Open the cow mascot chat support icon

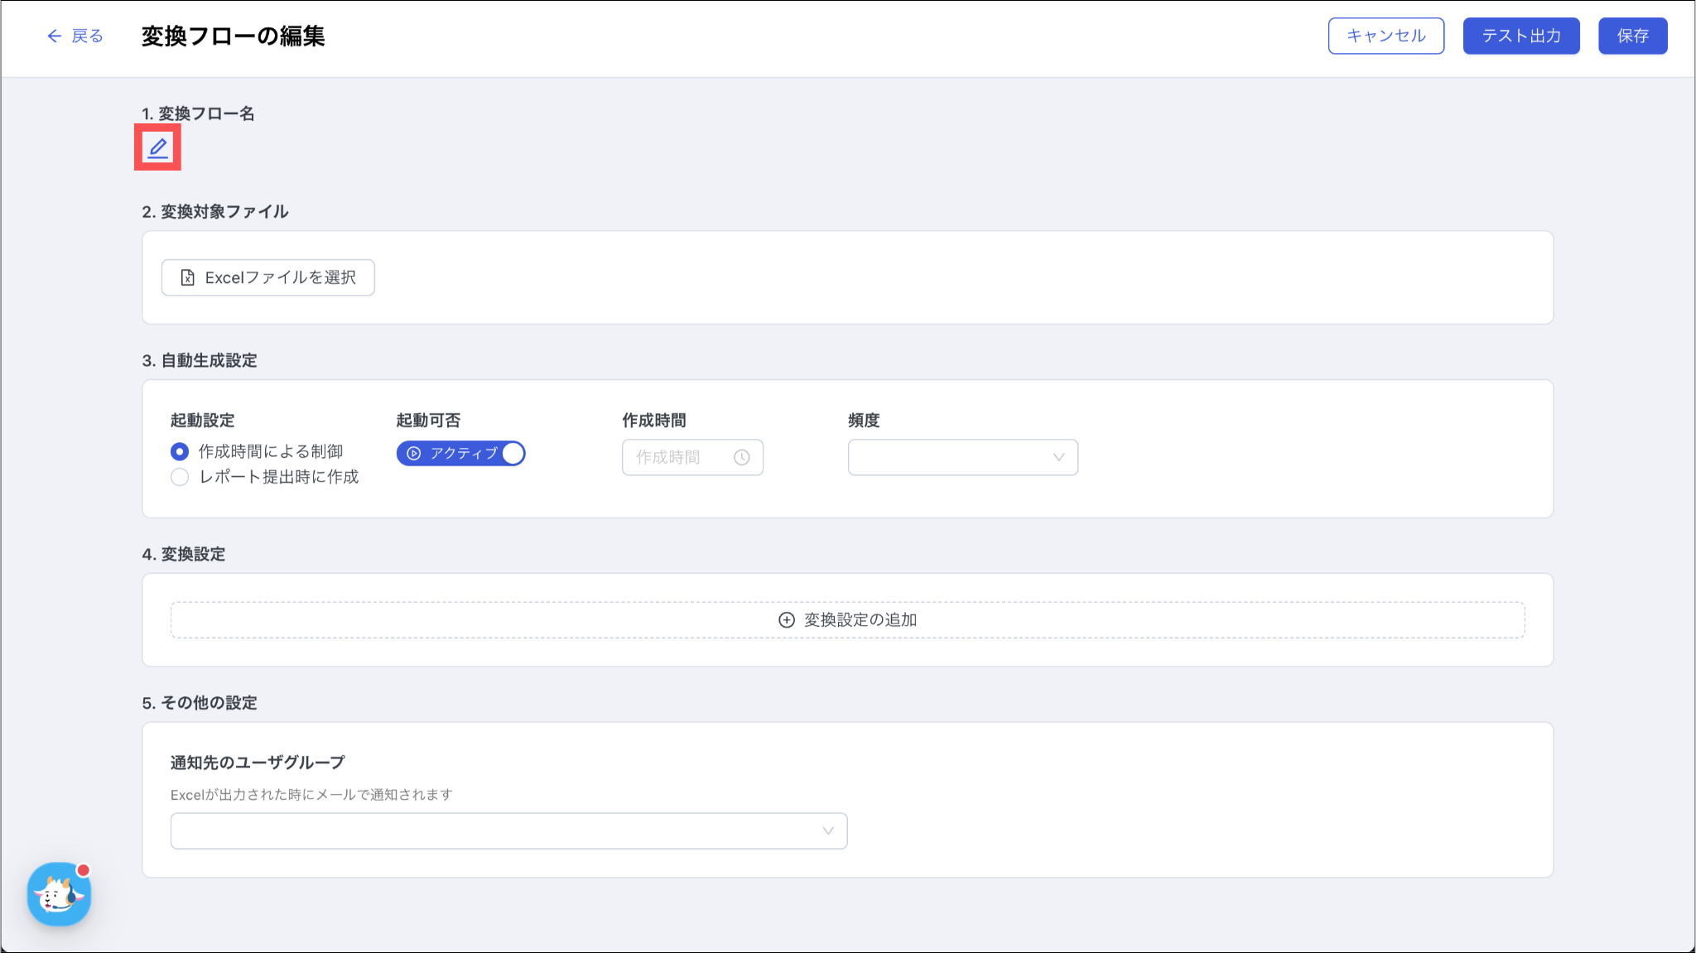click(x=59, y=894)
